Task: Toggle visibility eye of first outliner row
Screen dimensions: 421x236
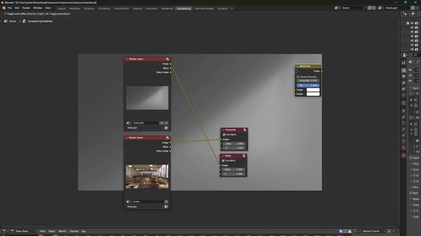Action: (412, 24)
